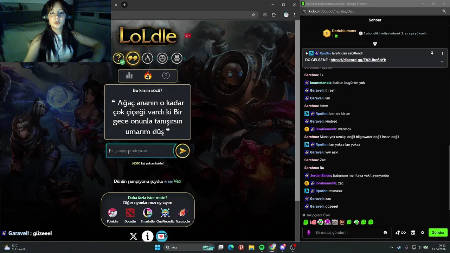
Task: Switch to the Ability mode flame icon
Action: coord(148,58)
